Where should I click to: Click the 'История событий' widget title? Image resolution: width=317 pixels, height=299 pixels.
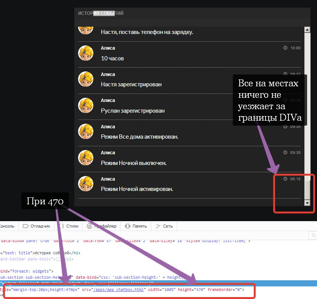101,13
